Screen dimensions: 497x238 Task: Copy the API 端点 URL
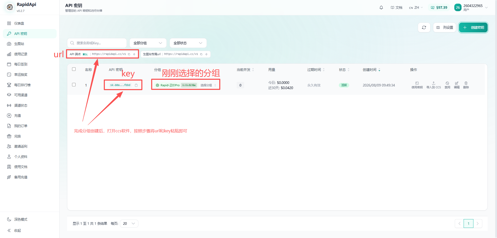click(129, 54)
